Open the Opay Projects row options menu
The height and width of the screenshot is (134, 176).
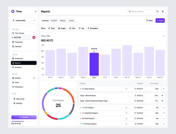164,89
